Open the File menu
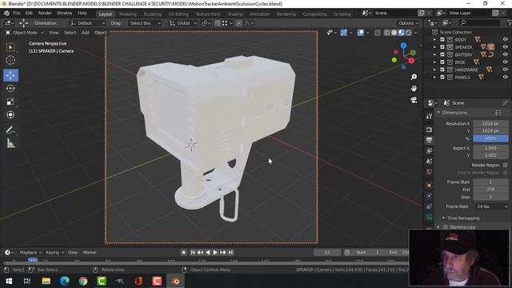The image size is (512, 288). click(16, 13)
